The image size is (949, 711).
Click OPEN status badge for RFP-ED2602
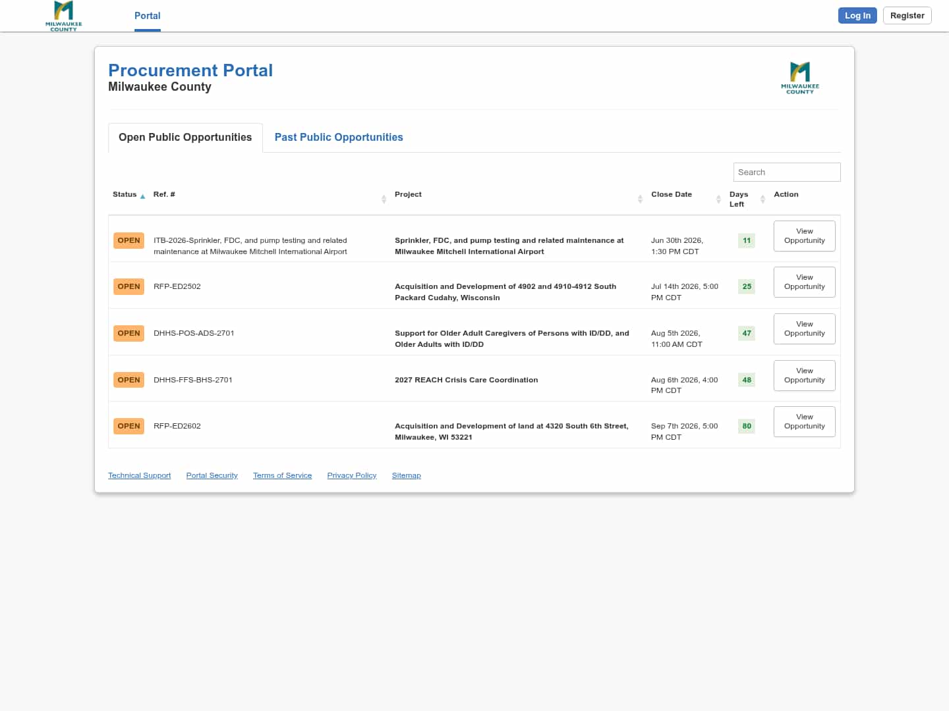pyautogui.click(x=129, y=426)
